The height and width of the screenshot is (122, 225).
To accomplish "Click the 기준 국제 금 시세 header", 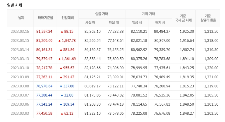I will 183,18.
